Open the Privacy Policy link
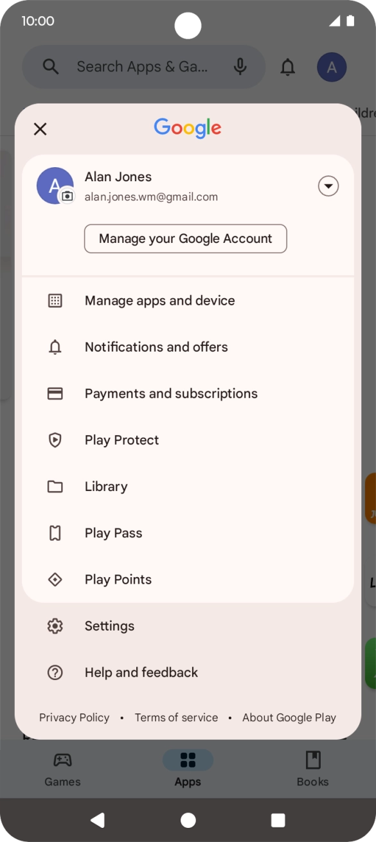Screen dimensions: 376x842 pos(75,718)
